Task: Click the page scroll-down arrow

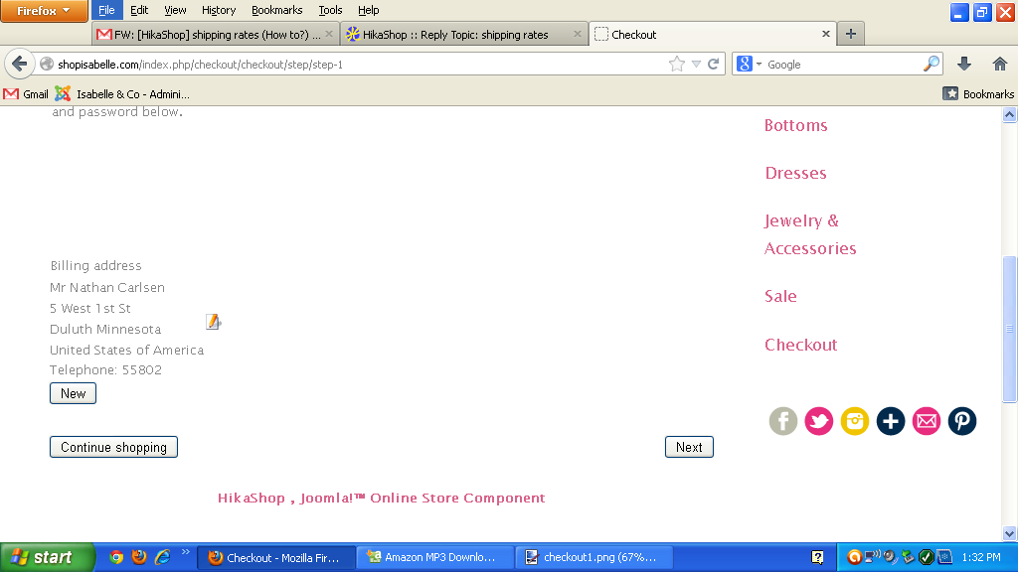Action: tap(1009, 533)
